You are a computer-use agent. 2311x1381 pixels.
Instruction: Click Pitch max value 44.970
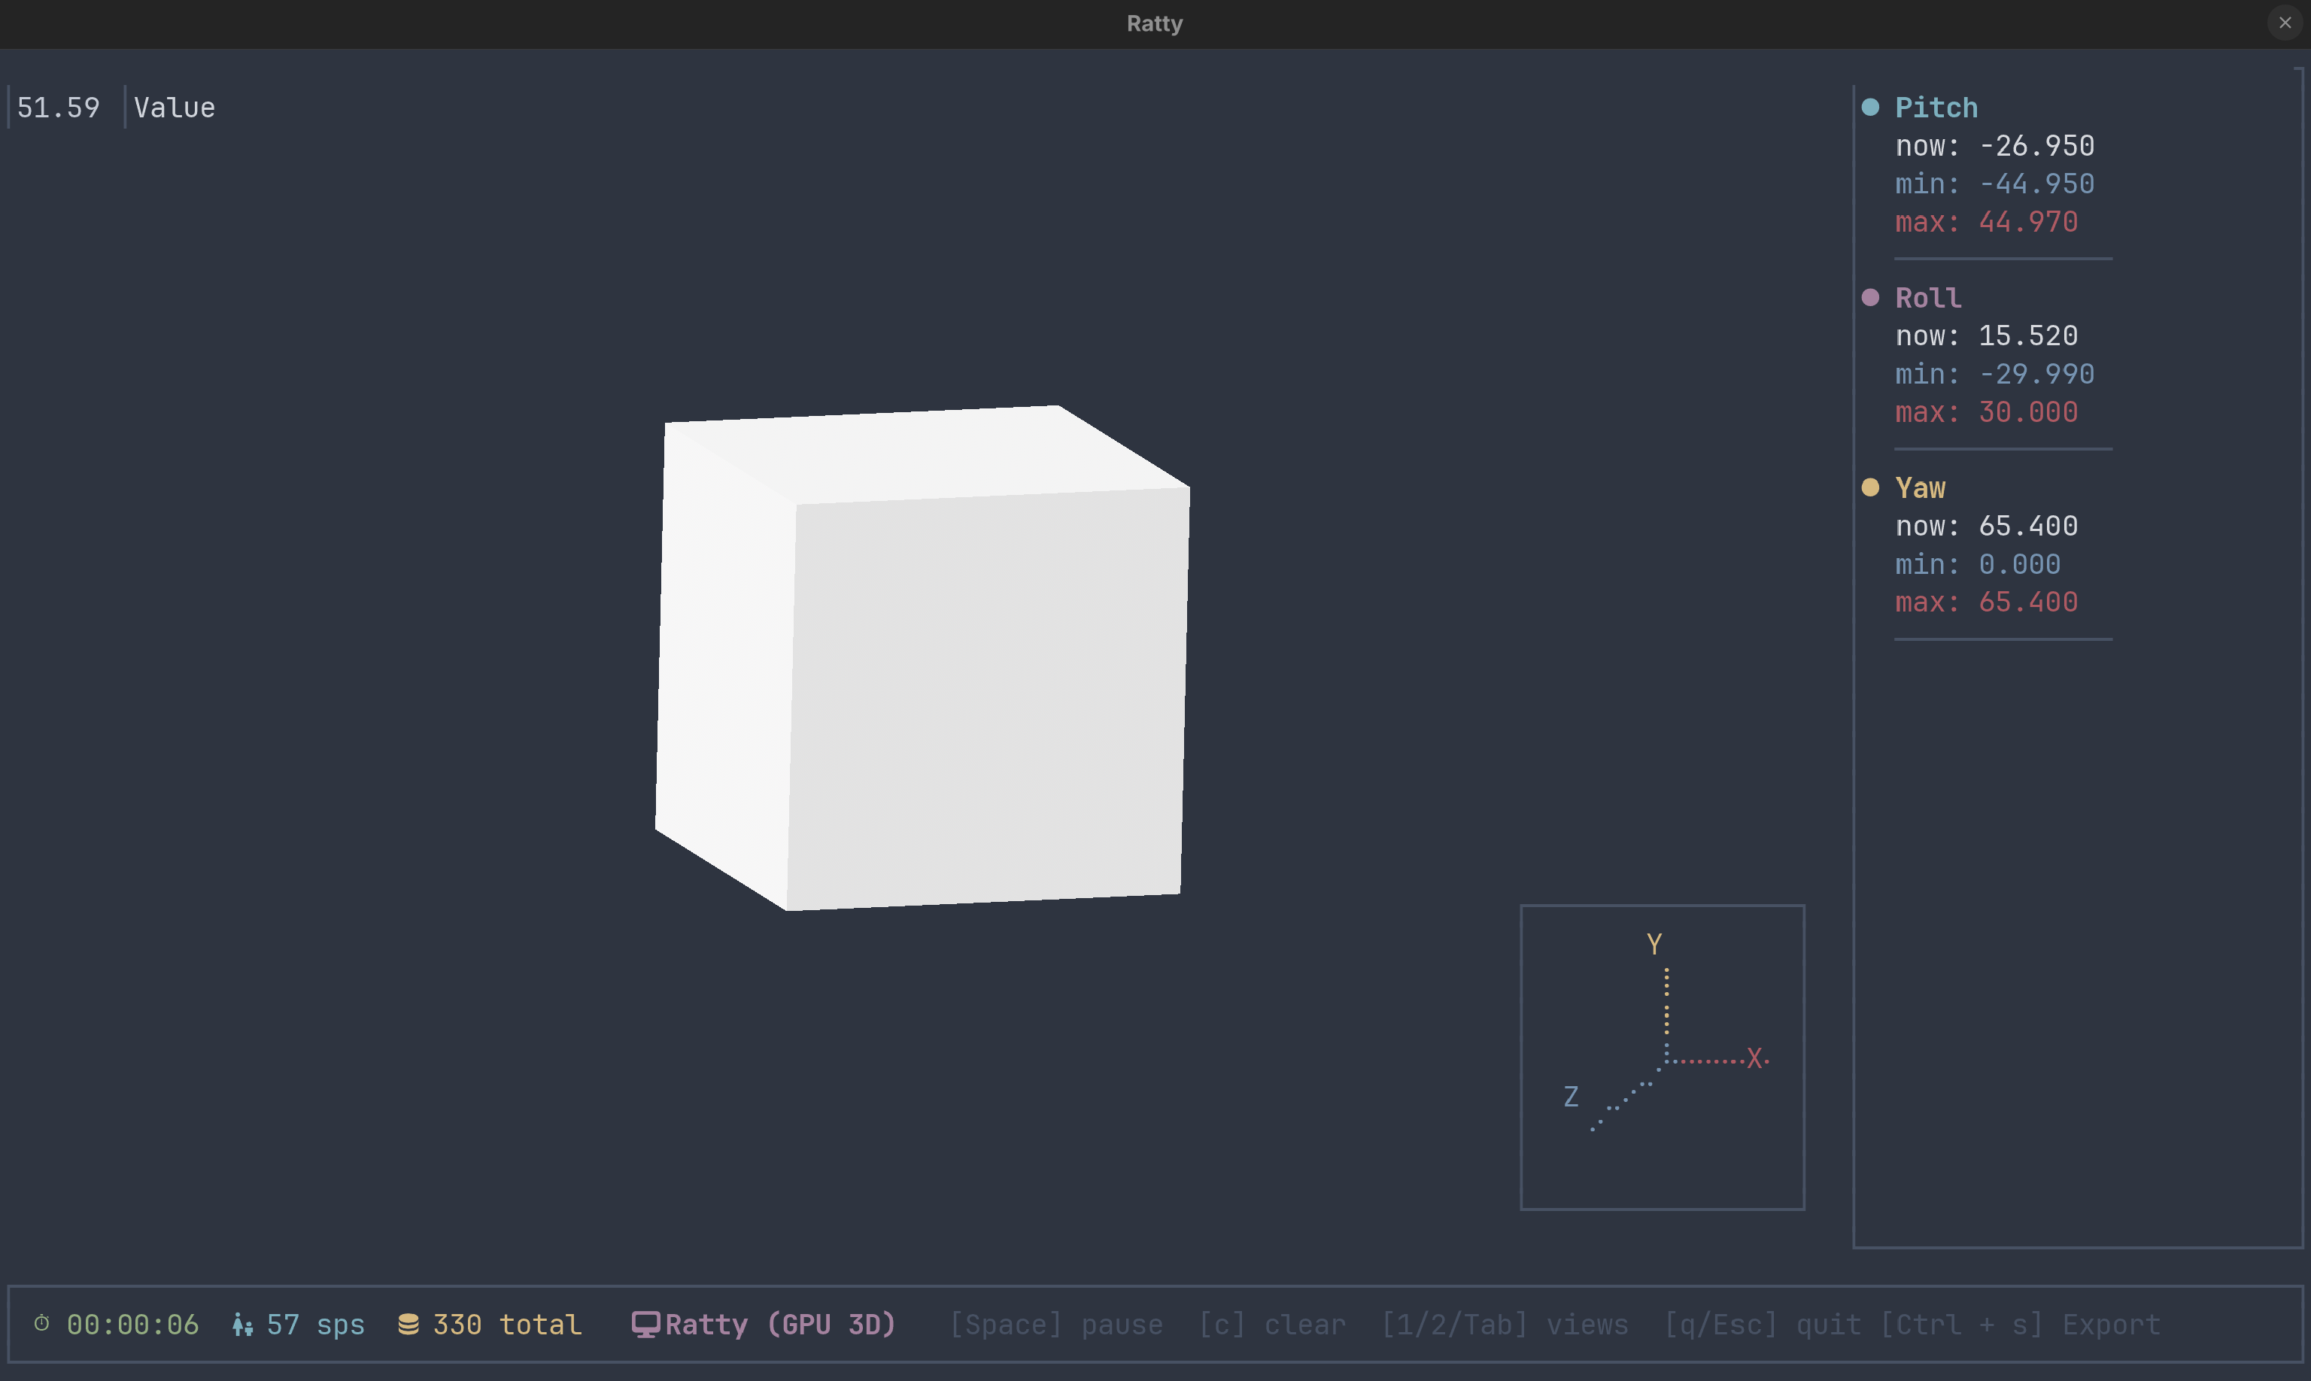[x=2028, y=223]
